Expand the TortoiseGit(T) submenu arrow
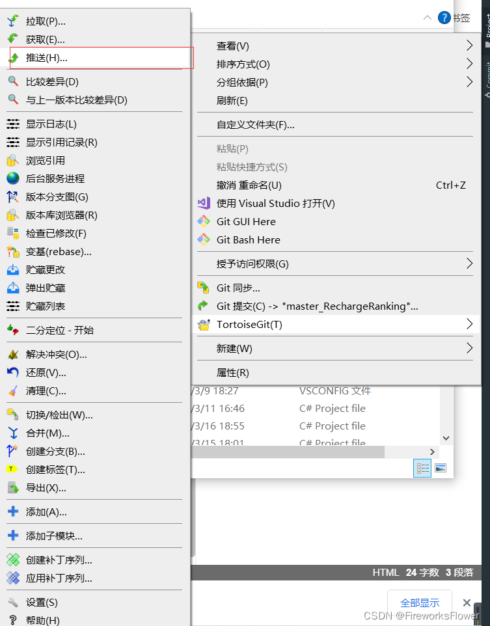The height and width of the screenshot is (626, 490). [469, 324]
